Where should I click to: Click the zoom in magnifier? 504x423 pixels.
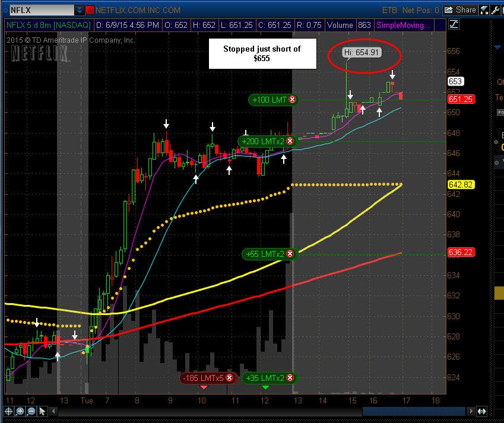20,412
